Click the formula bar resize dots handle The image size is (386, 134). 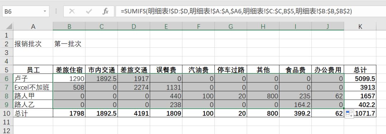pos(56,11)
